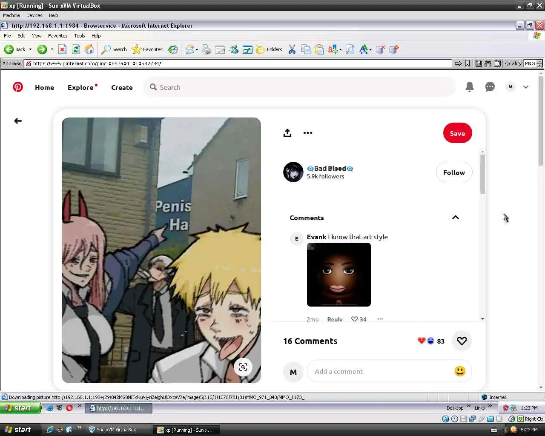
Task: Click the Copy icon in IE toolbar
Action: (x=306, y=49)
